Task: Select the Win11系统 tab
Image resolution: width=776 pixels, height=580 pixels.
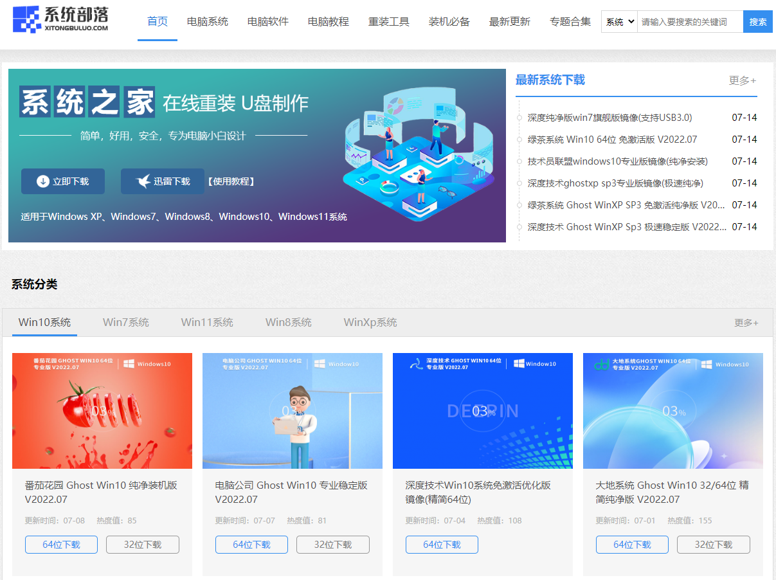Action: [x=207, y=322]
